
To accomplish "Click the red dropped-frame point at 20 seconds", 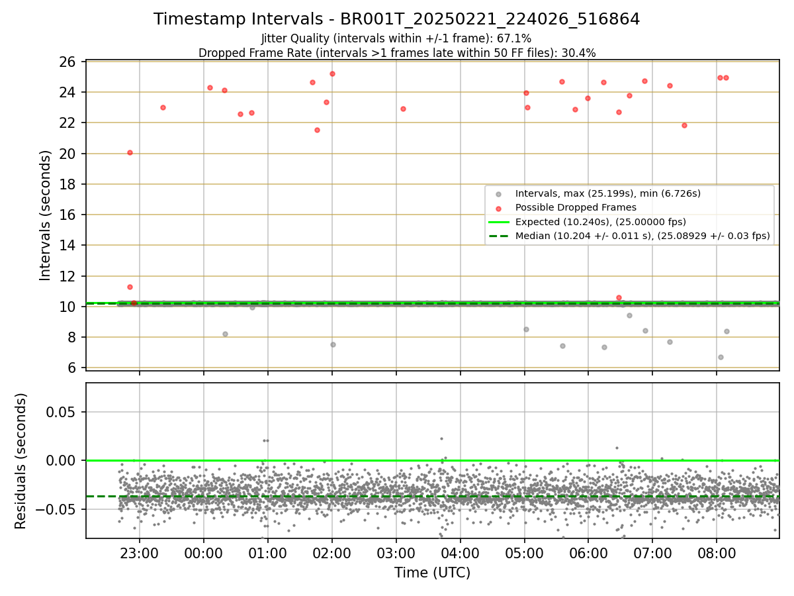I will pyautogui.click(x=130, y=152).
